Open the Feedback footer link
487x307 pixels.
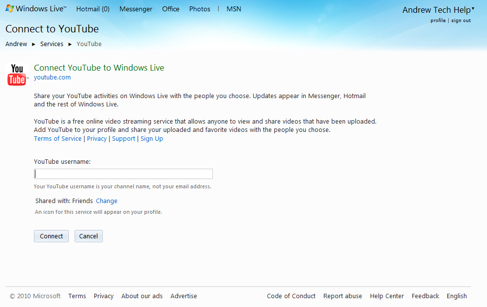425,296
